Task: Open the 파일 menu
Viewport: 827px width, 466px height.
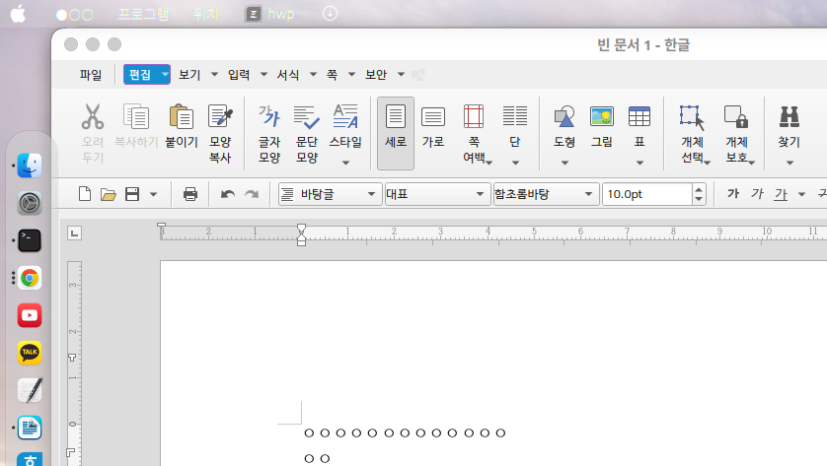Action: (x=91, y=75)
